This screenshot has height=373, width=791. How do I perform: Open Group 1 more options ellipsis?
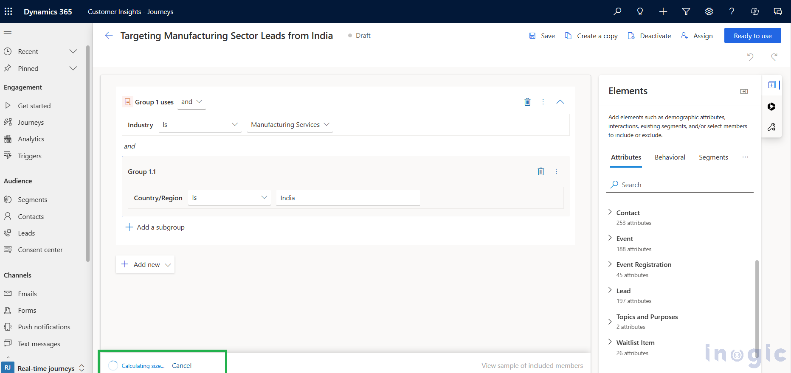click(543, 102)
